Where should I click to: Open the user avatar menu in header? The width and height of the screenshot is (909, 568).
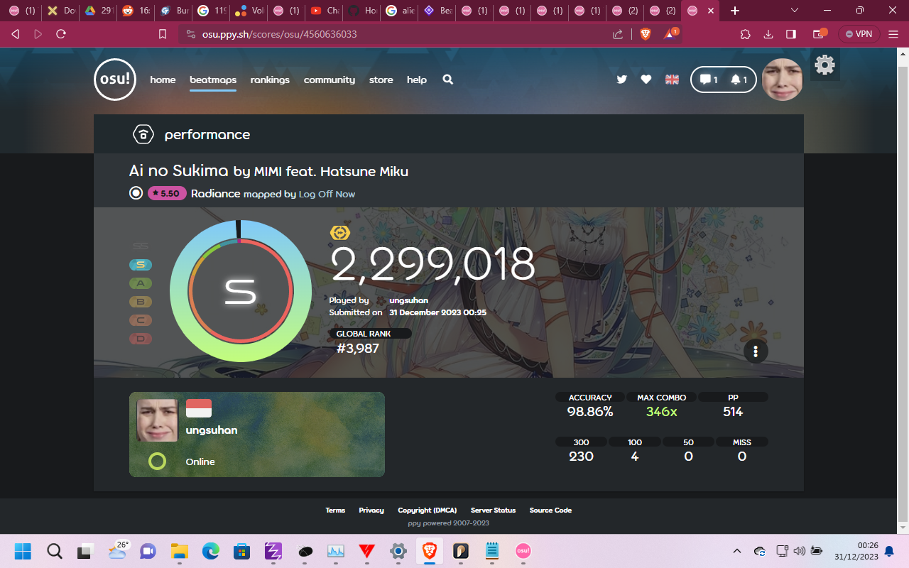[782, 80]
